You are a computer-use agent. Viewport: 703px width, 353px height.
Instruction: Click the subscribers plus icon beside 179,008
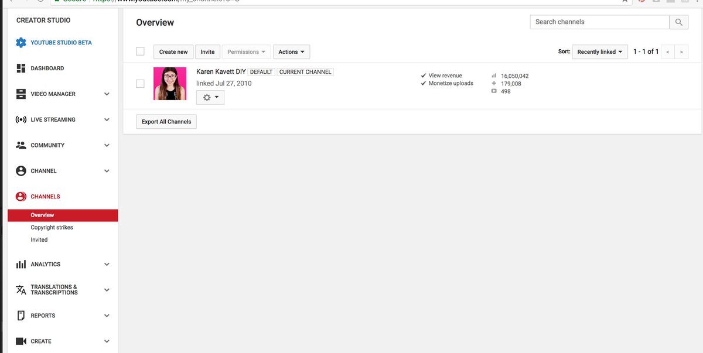click(x=494, y=83)
